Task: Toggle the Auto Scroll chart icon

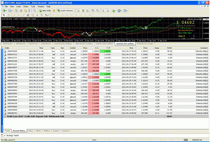Action: pyautogui.click(x=103, y=10)
